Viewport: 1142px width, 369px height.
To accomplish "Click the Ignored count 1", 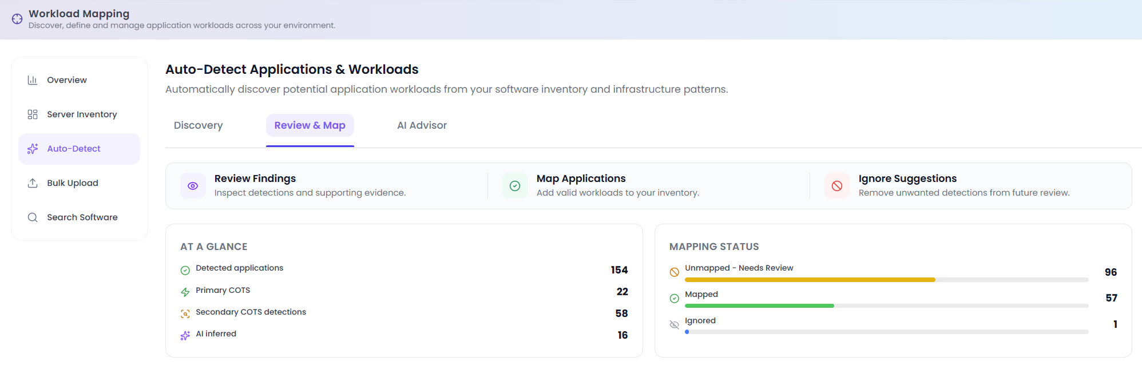I will pos(1115,324).
